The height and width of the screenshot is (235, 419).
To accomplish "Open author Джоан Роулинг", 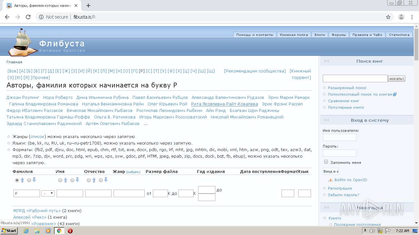I will click(23, 98).
